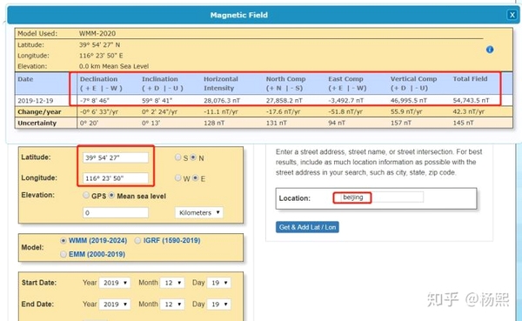522x321 pixels.
Task: Click the Total Field column header
Action: [x=470, y=79]
